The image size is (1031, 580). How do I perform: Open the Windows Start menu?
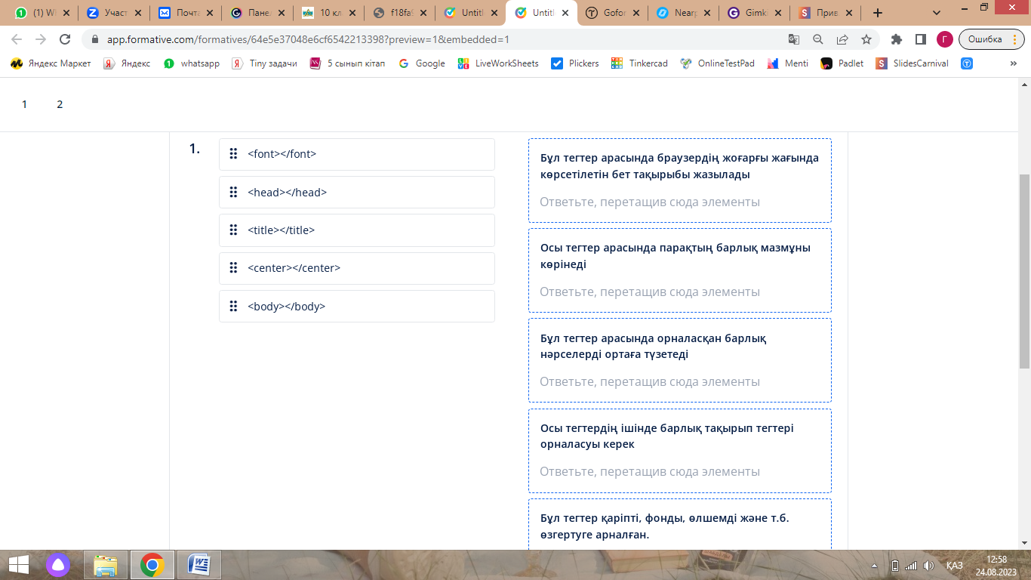tap(18, 565)
